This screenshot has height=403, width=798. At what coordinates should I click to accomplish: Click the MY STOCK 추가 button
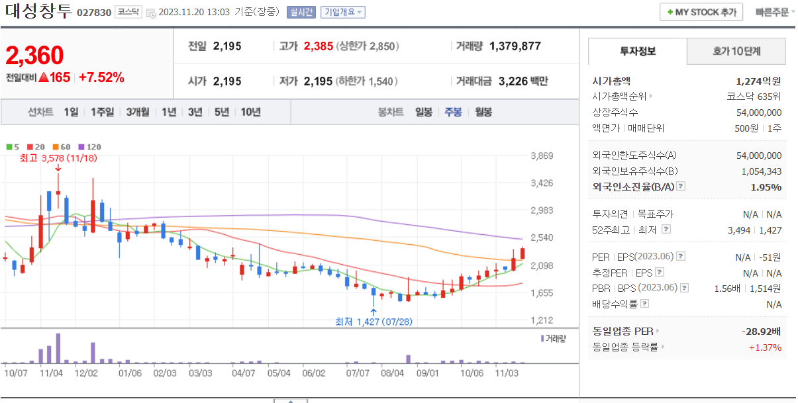click(701, 13)
